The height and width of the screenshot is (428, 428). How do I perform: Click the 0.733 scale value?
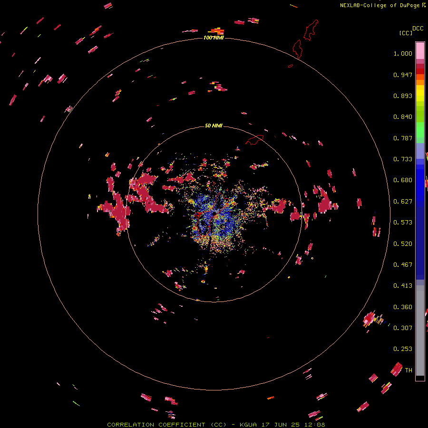click(403, 159)
